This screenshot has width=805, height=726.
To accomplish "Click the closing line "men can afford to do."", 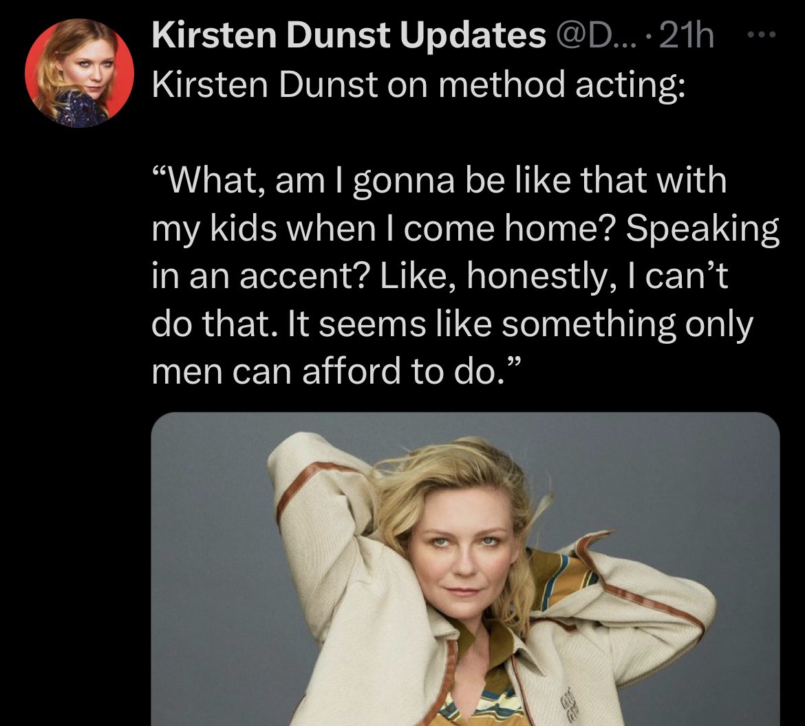I will [x=336, y=371].
